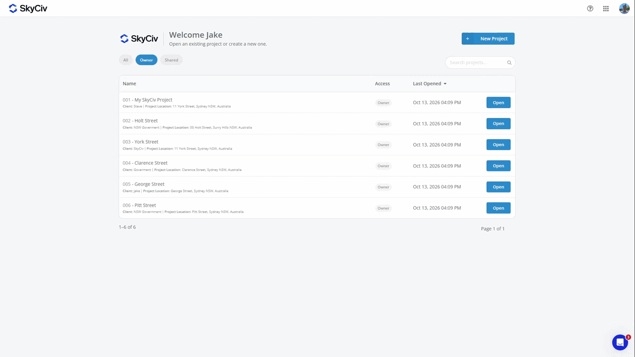Open the 005 - George Street project
This screenshot has height=357, width=635.
click(498, 187)
